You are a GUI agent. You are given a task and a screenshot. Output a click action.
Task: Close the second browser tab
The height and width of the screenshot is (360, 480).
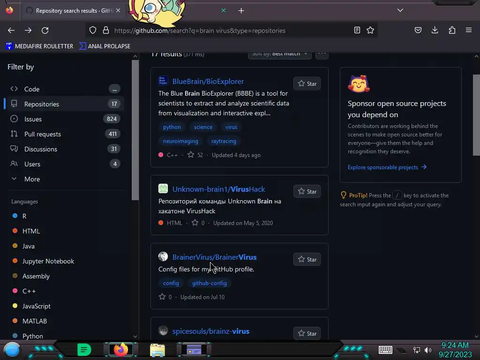pos(224,10)
